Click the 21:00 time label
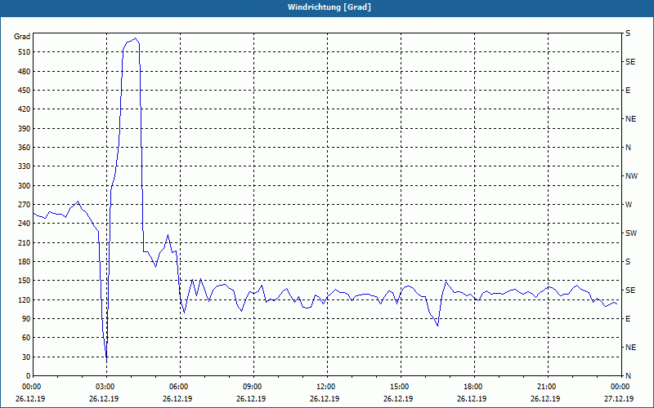This screenshot has width=654, height=408. tap(545, 387)
